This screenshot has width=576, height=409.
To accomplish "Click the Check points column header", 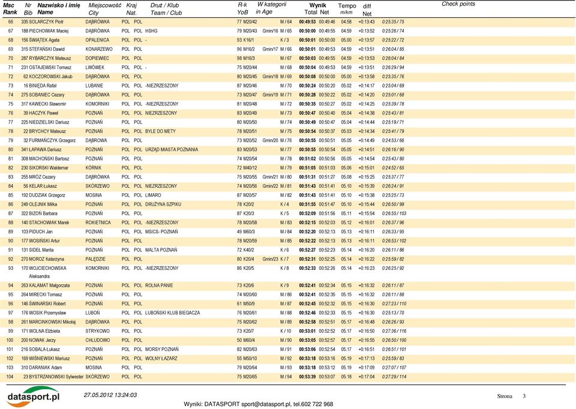I will pyautogui.click(x=458, y=4).
